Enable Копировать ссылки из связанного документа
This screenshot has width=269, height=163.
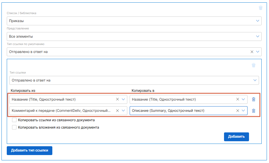coord(14,120)
